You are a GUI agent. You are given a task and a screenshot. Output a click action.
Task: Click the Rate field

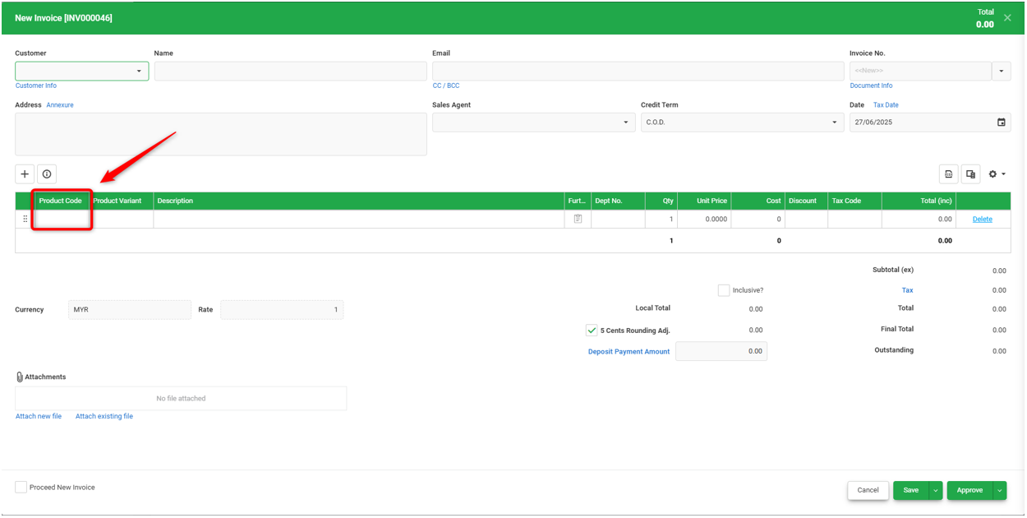(282, 310)
